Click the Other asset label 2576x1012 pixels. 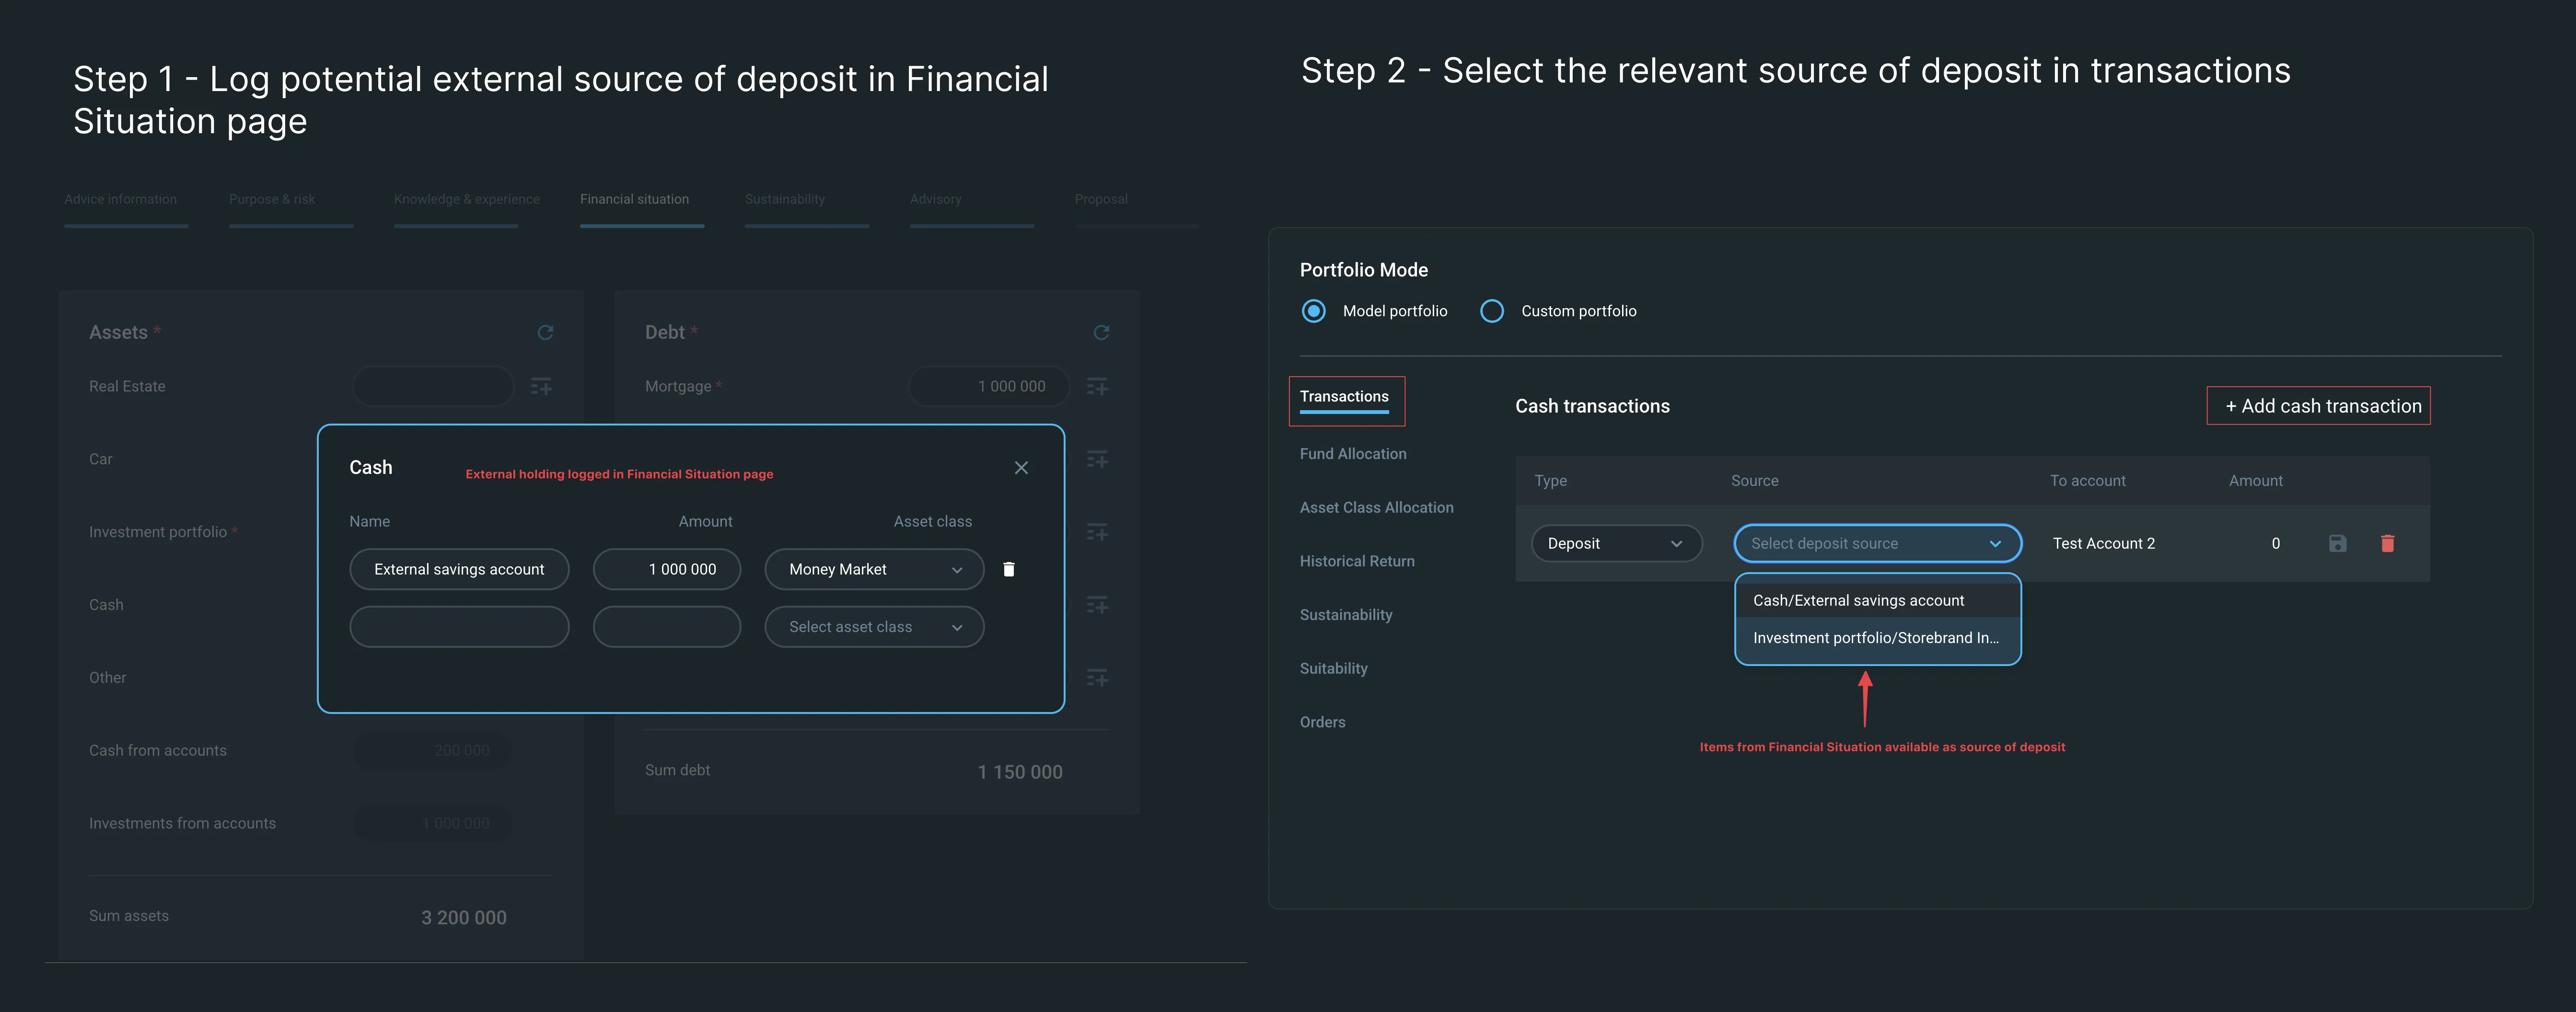coord(108,678)
